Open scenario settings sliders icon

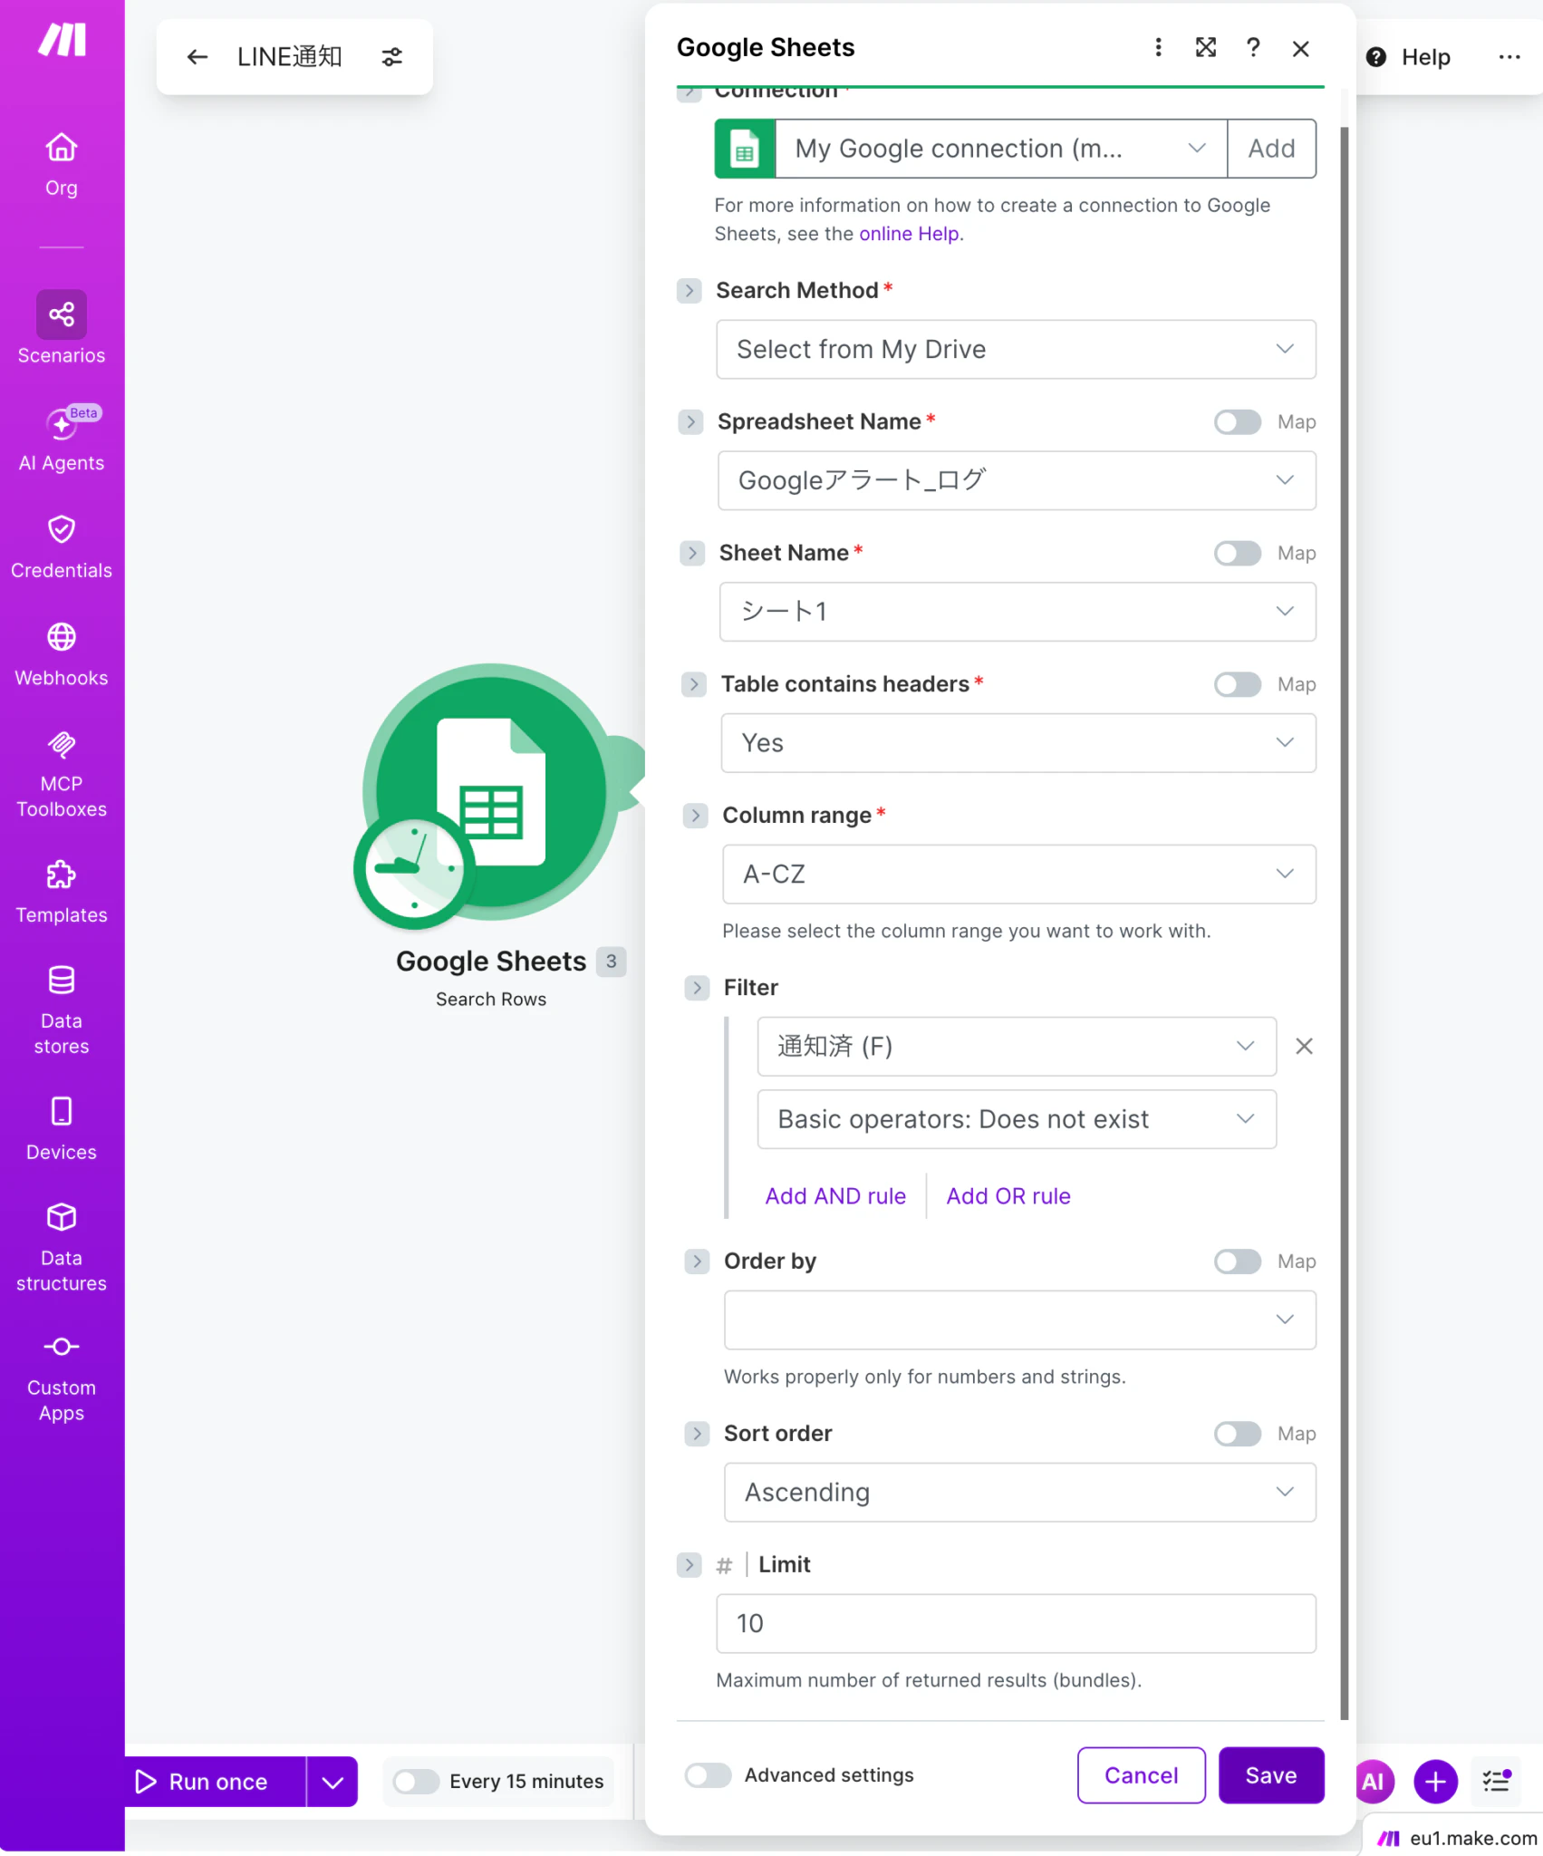point(391,57)
